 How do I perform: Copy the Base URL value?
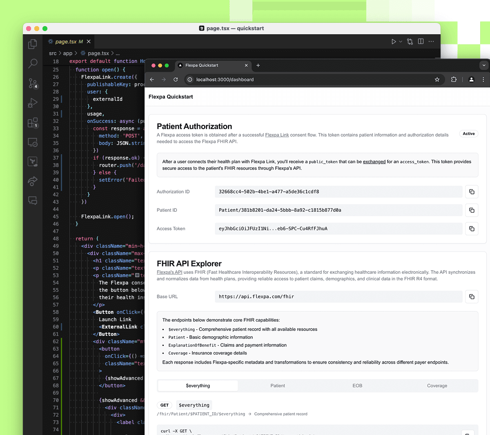472,297
